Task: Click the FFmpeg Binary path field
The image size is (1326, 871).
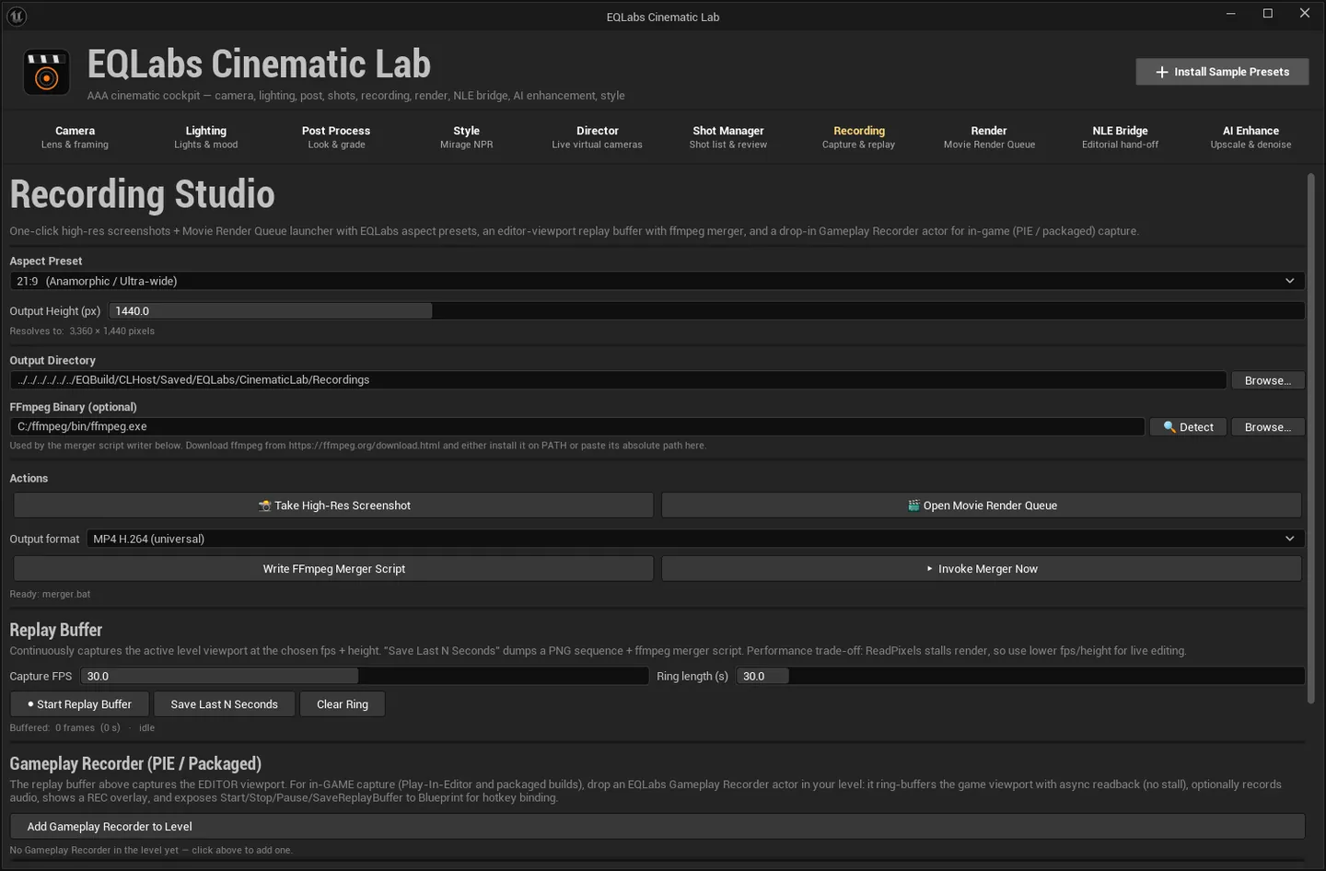Action: tap(577, 427)
